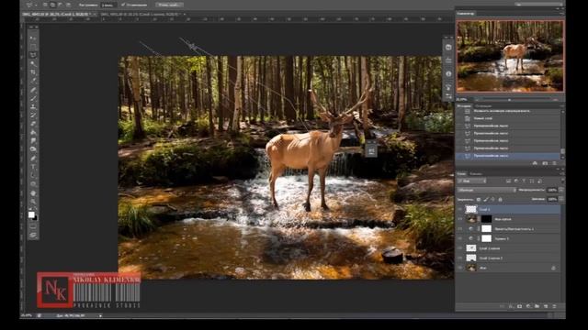Image resolution: width=588 pixels, height=330 pixels.
Task: Toggle the Сглаживание anti-alias checkbox
Action: pyautogui.click(x=123, y=5)
